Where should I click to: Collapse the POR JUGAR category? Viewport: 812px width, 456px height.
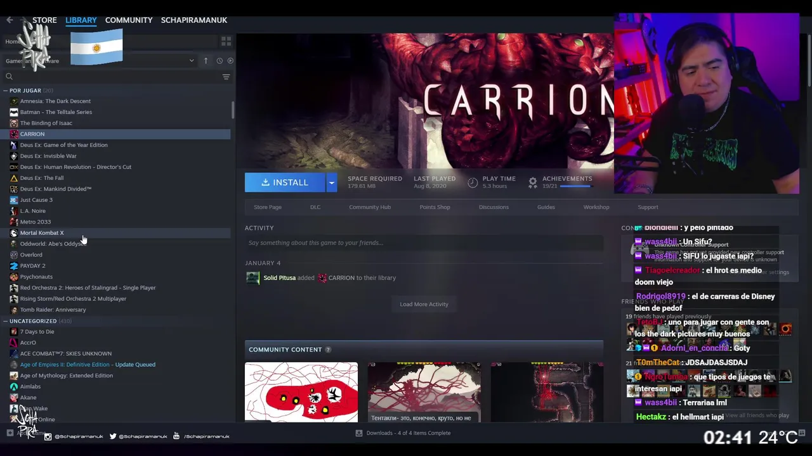[5, 91]
